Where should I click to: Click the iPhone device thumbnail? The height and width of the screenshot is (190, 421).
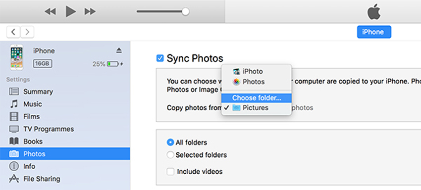tap(17, 57)
